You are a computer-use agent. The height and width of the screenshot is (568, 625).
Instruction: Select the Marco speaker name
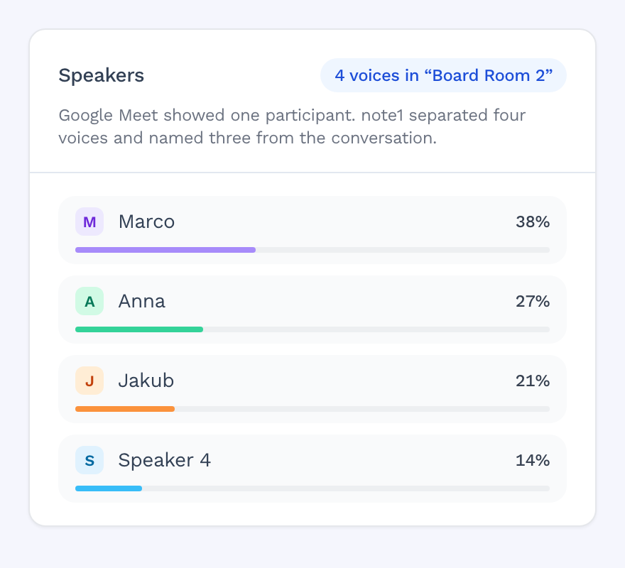tap(147, 222)
